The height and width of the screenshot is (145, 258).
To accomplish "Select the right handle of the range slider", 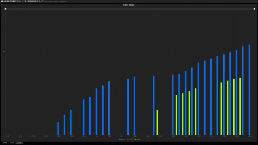I will [x=254, y=9].
